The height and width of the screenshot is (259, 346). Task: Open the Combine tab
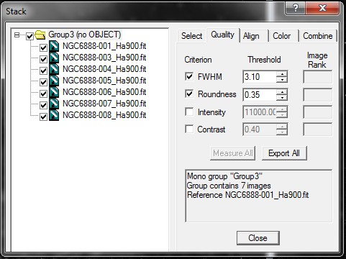(318, 36)
